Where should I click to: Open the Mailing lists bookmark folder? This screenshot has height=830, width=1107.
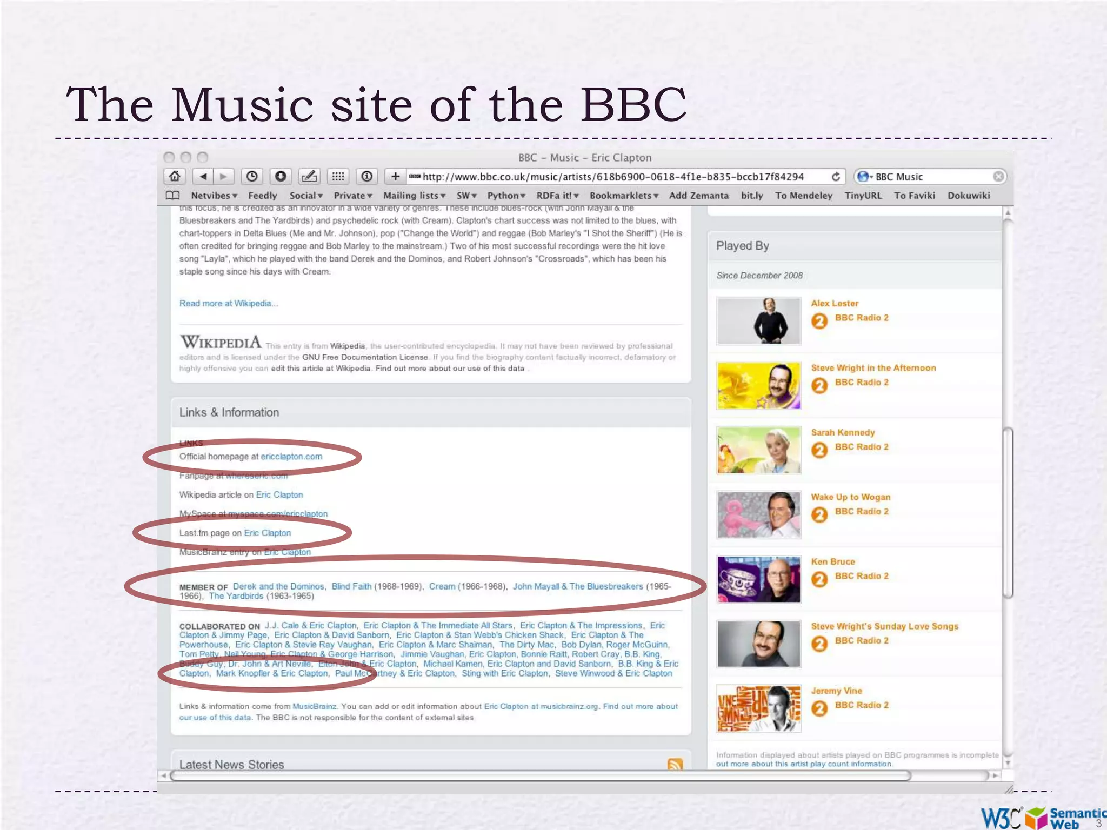click(x=414, y=196)
